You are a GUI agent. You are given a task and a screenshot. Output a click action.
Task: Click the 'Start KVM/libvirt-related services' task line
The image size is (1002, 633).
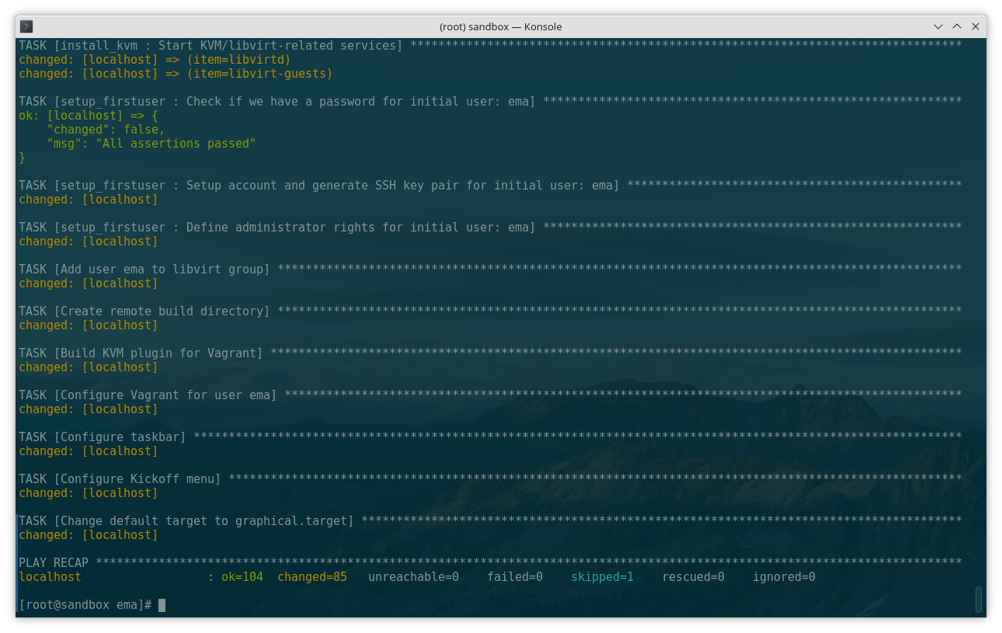(490, 46)
